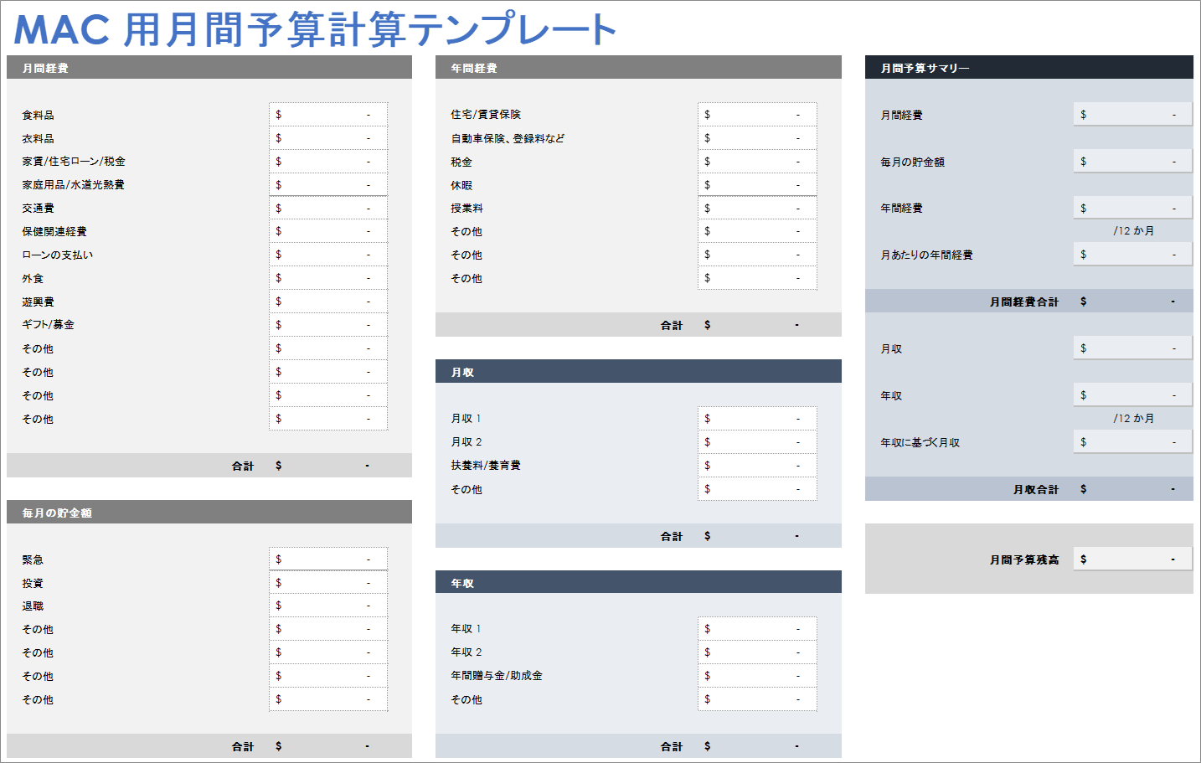The image size is (1201, 763).
Task: Click the 月収合計 label
Action: click(1036, 490)
